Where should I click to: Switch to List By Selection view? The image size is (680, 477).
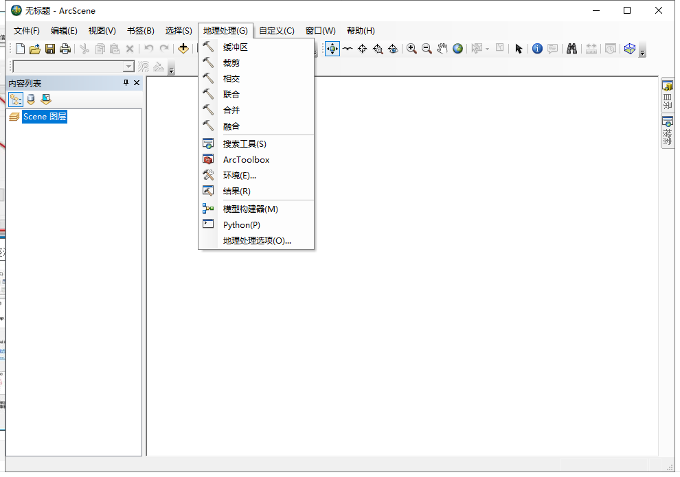[x=46, y=100]
